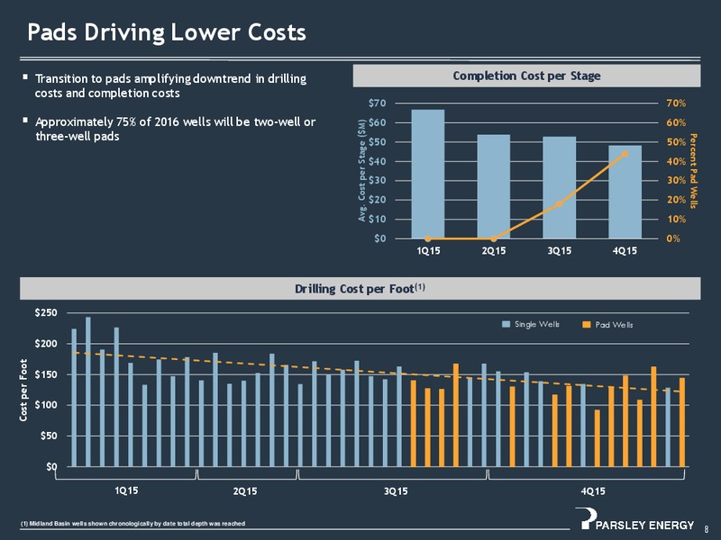Screen dimensions: 721x540
Task: Click the '$250' drilling cost axis label
Action: click(x=46, y=312)
